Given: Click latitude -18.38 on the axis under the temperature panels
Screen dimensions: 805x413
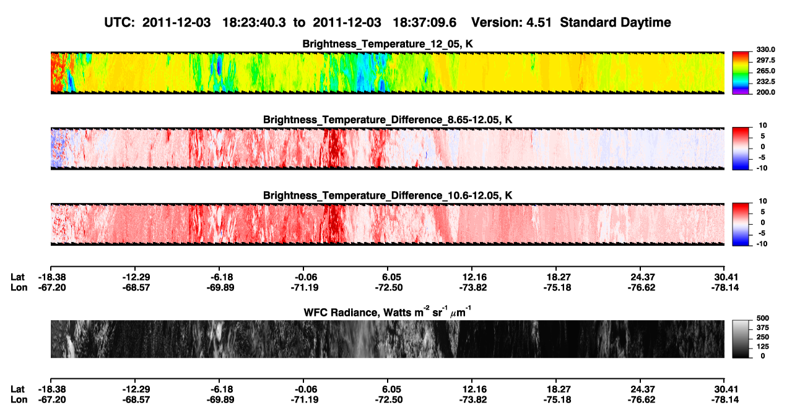Looking at the screenshot, I should click(51, 277).
